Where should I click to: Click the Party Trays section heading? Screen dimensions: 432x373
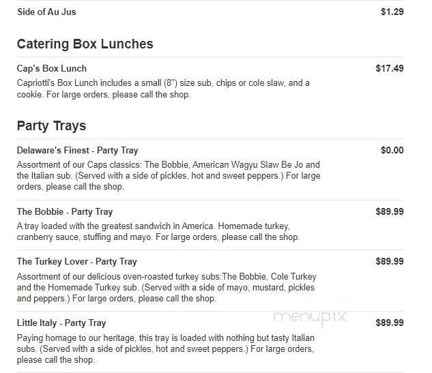pos(51,126)
